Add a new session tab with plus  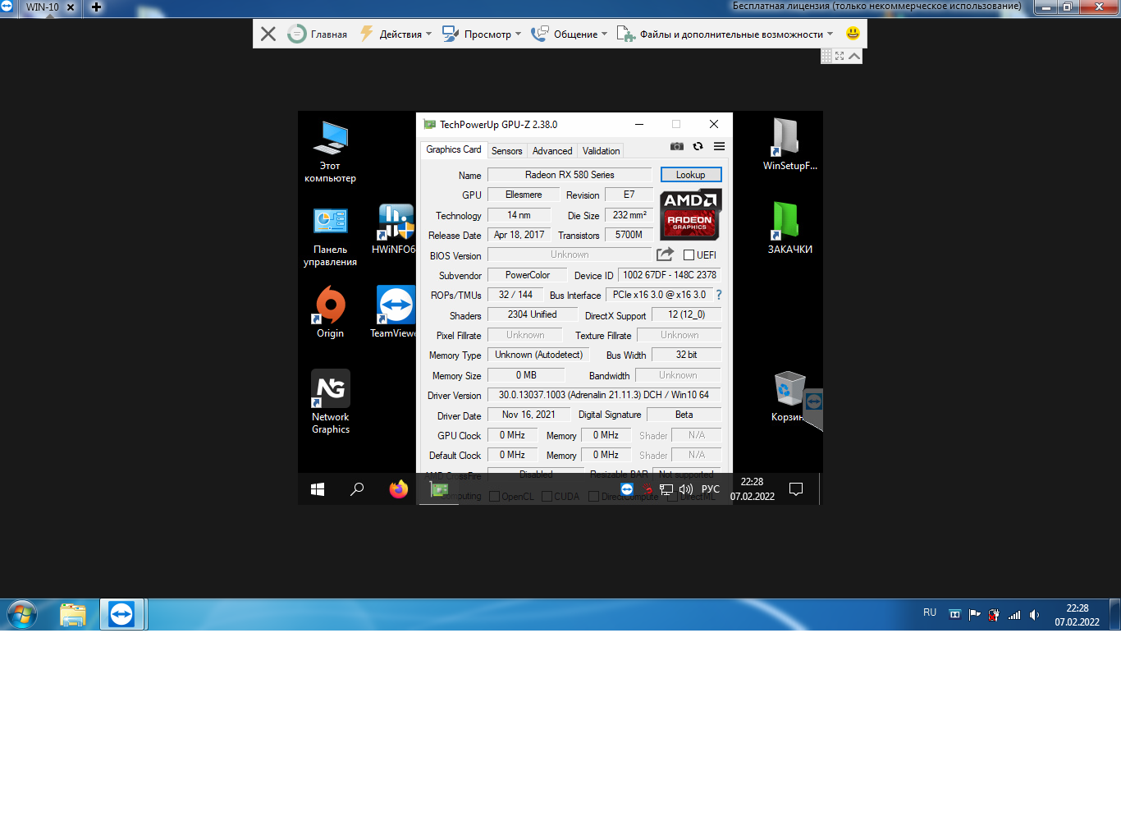(96, 7)
